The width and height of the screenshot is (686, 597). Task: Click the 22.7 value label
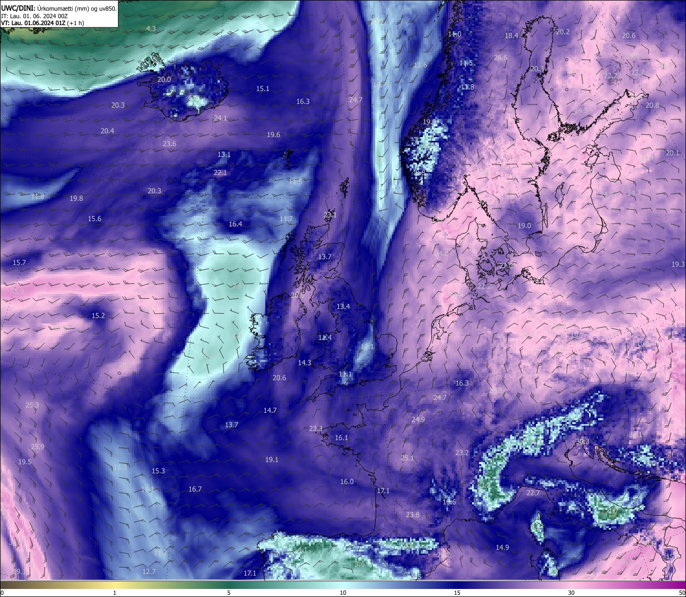[x=533, y=493]
